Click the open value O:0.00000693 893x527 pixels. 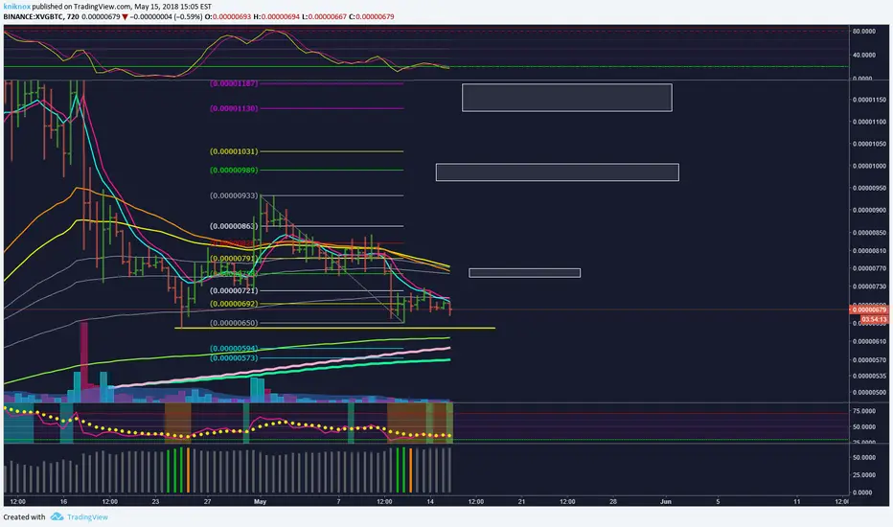click(228, 16)
